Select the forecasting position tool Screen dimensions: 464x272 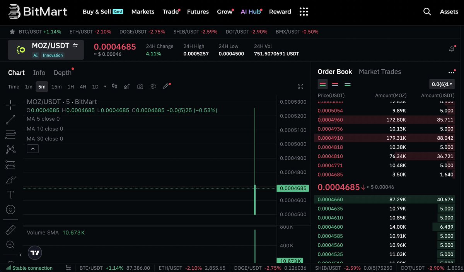point(11,165)
